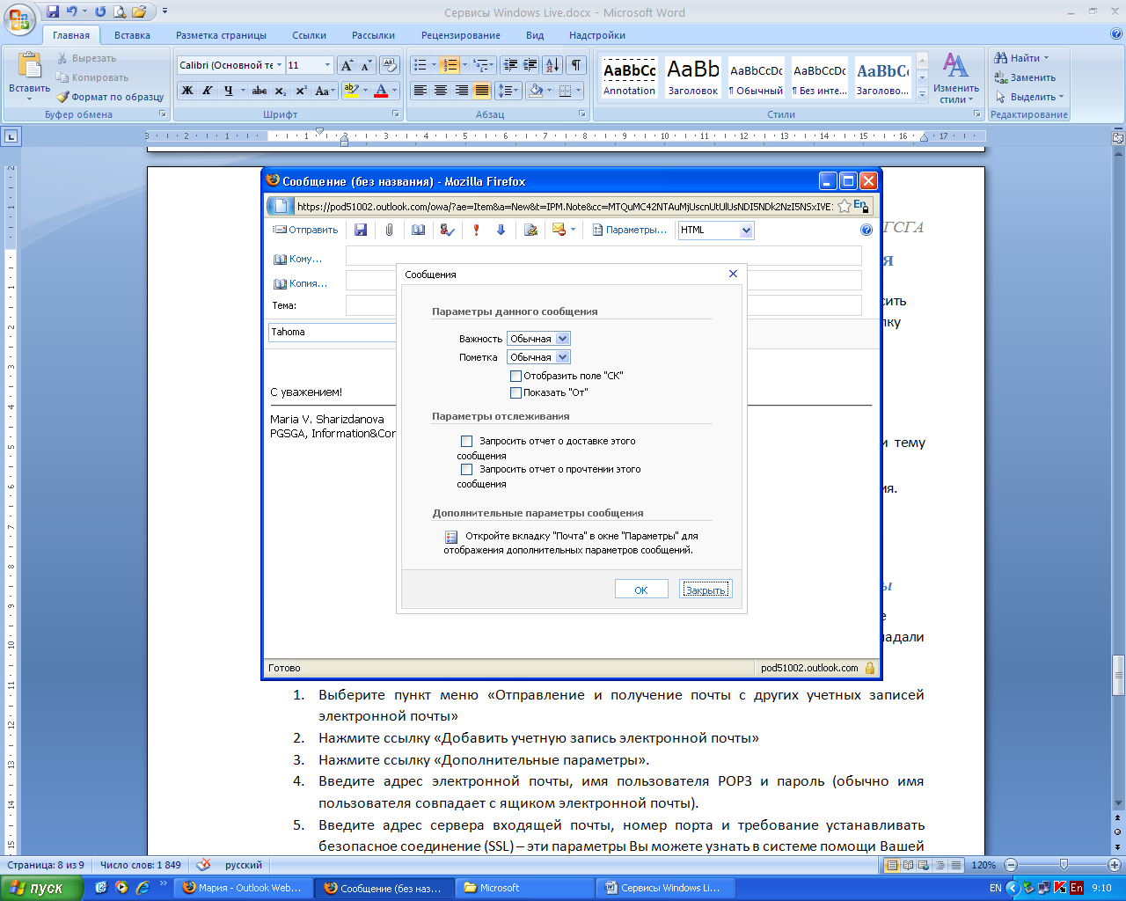This screenshot has width=1126, height=901.
Task: Open the Вид tab
Action: tap(535, 35)
